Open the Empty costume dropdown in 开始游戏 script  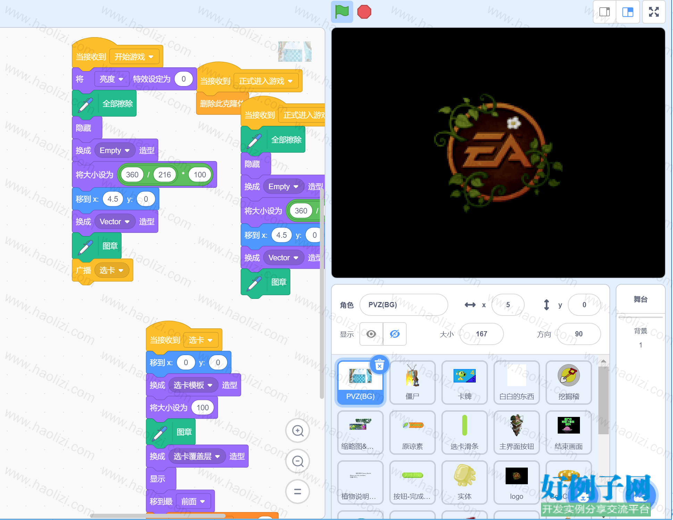pyautogui.click(x=115, y=151)
